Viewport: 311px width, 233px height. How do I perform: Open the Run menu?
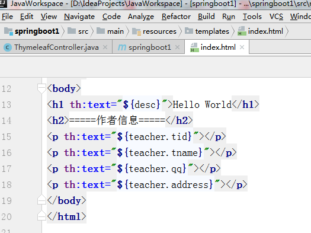(x=229, y=17)
